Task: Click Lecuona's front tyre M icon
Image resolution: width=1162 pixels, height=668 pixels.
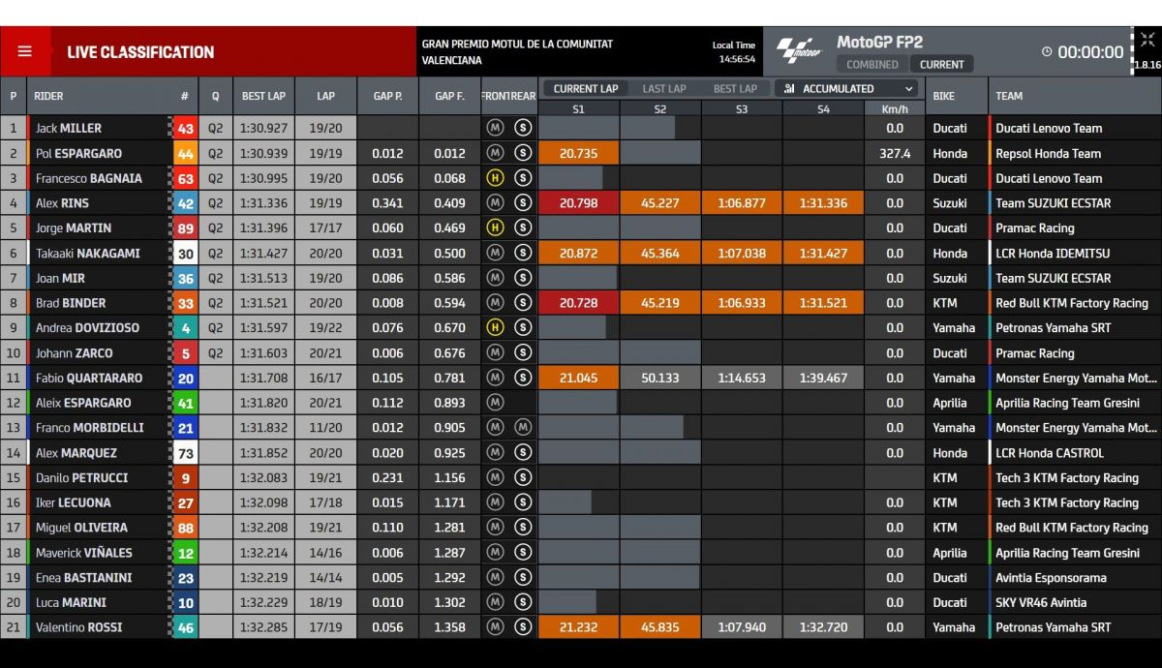Action: (495, 502)
